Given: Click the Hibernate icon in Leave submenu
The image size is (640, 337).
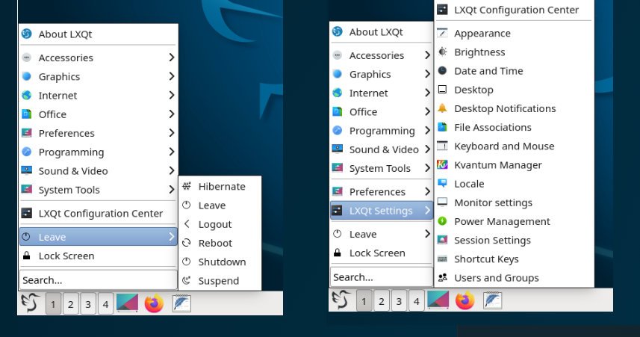Looking at the screenshot, I should click(186, 186).
